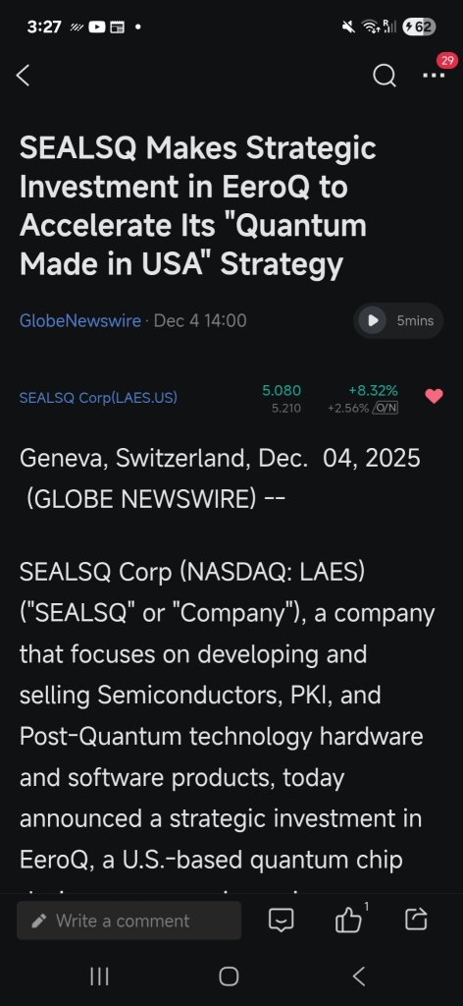Image resolution: width=463 pixels, height=1006 pixels.
Task: Tap the Android back navigation button
Action: pyautogui.click(x=359, y=977)
